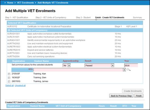
Task: Click unit code AURLTA1001
Action: 13,37
